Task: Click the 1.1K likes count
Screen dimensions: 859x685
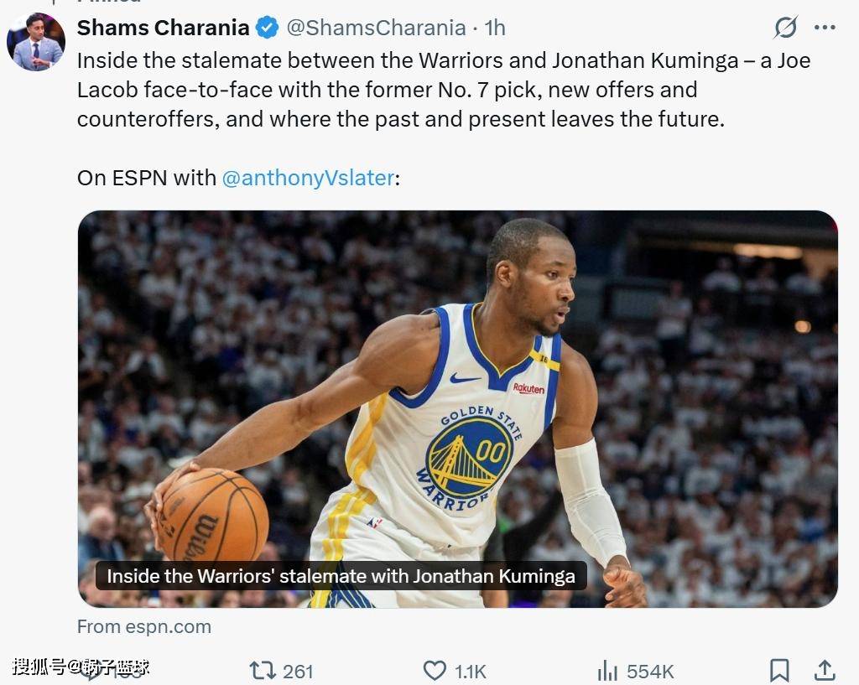Action: pos(471,671)
